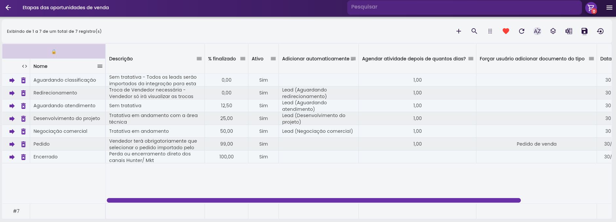Open the hamburger menu at top right

click(x=609, y=8)
